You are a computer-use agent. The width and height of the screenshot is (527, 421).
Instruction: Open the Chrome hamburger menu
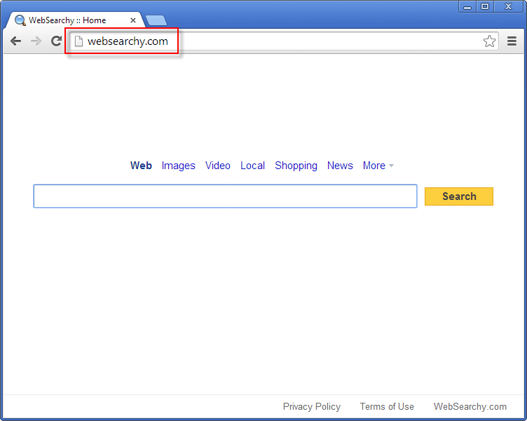pos(512,41)
